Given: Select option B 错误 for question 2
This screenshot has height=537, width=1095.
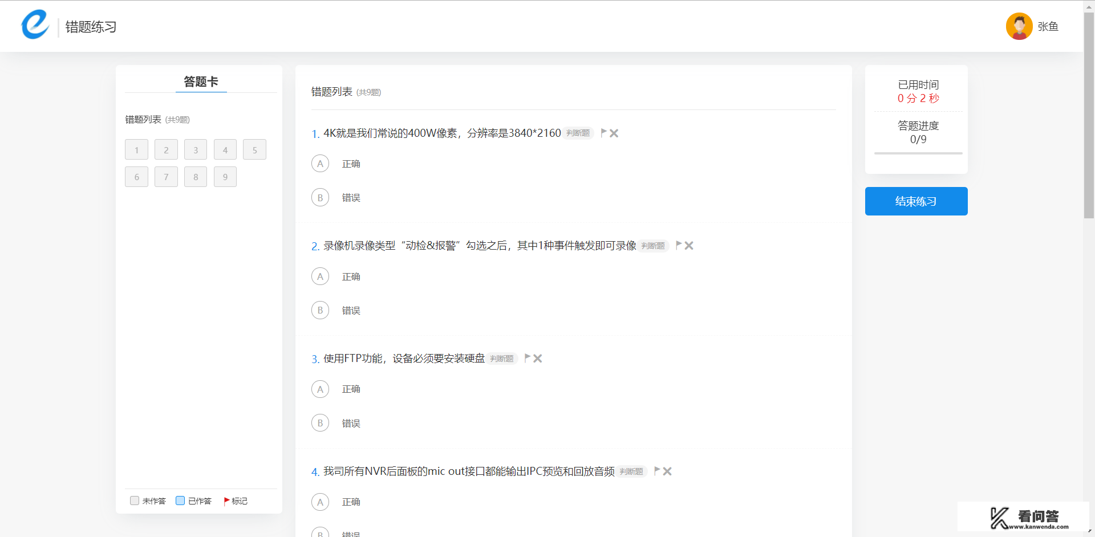Looking at the screenshot, I should pyautogui.click(x=320, y=310).
